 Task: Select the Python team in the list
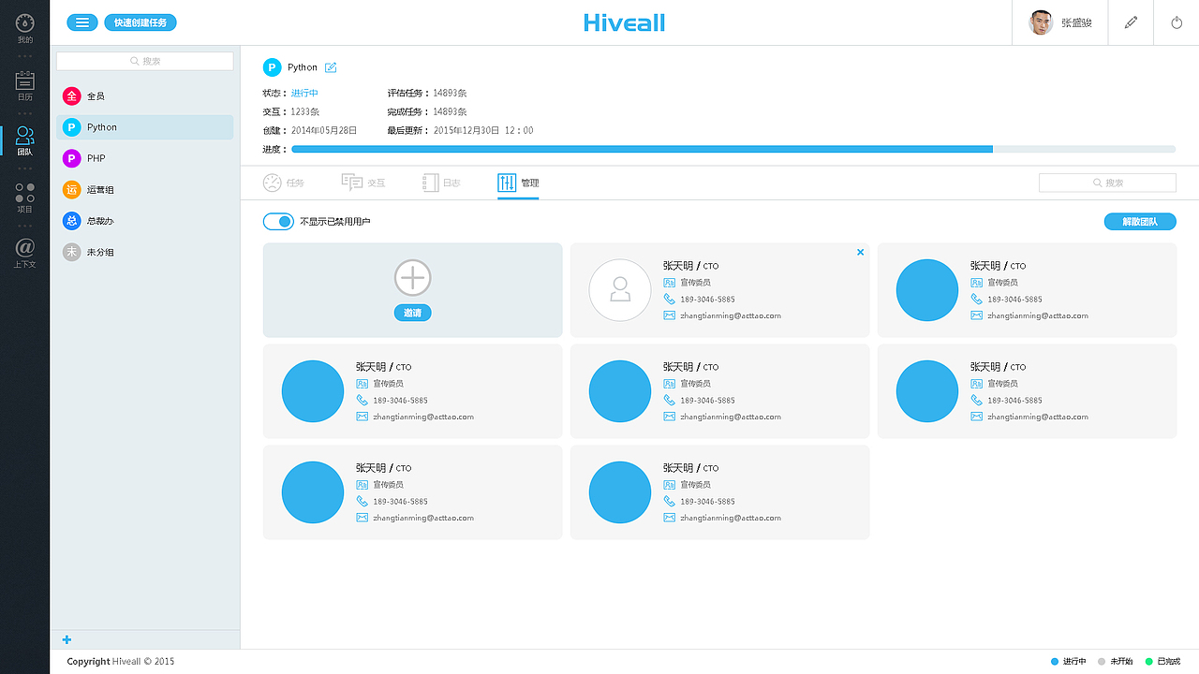point(145,127)
